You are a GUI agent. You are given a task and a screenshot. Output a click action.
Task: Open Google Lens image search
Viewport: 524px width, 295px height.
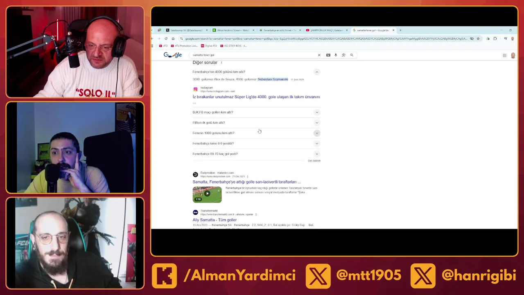343,55
